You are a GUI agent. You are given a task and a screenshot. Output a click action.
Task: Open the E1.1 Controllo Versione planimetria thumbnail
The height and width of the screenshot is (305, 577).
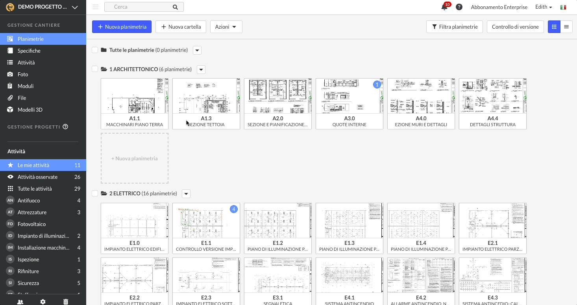[206, 220]
